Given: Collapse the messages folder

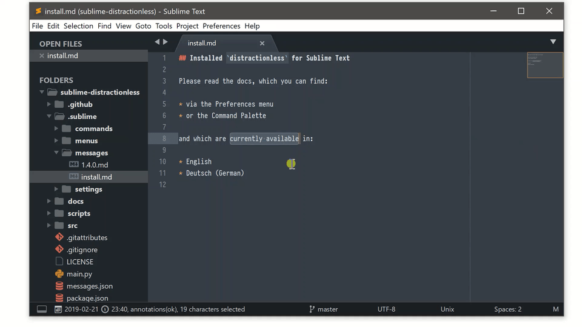Looking at the screenshot, I should [x=56, y=153].
